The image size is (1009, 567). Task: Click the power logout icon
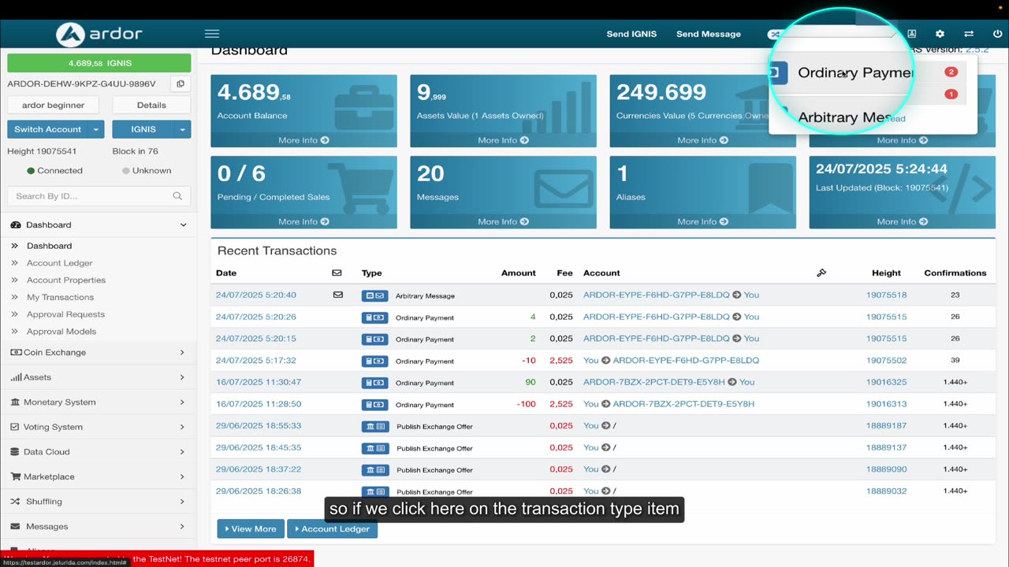(998, 34)
